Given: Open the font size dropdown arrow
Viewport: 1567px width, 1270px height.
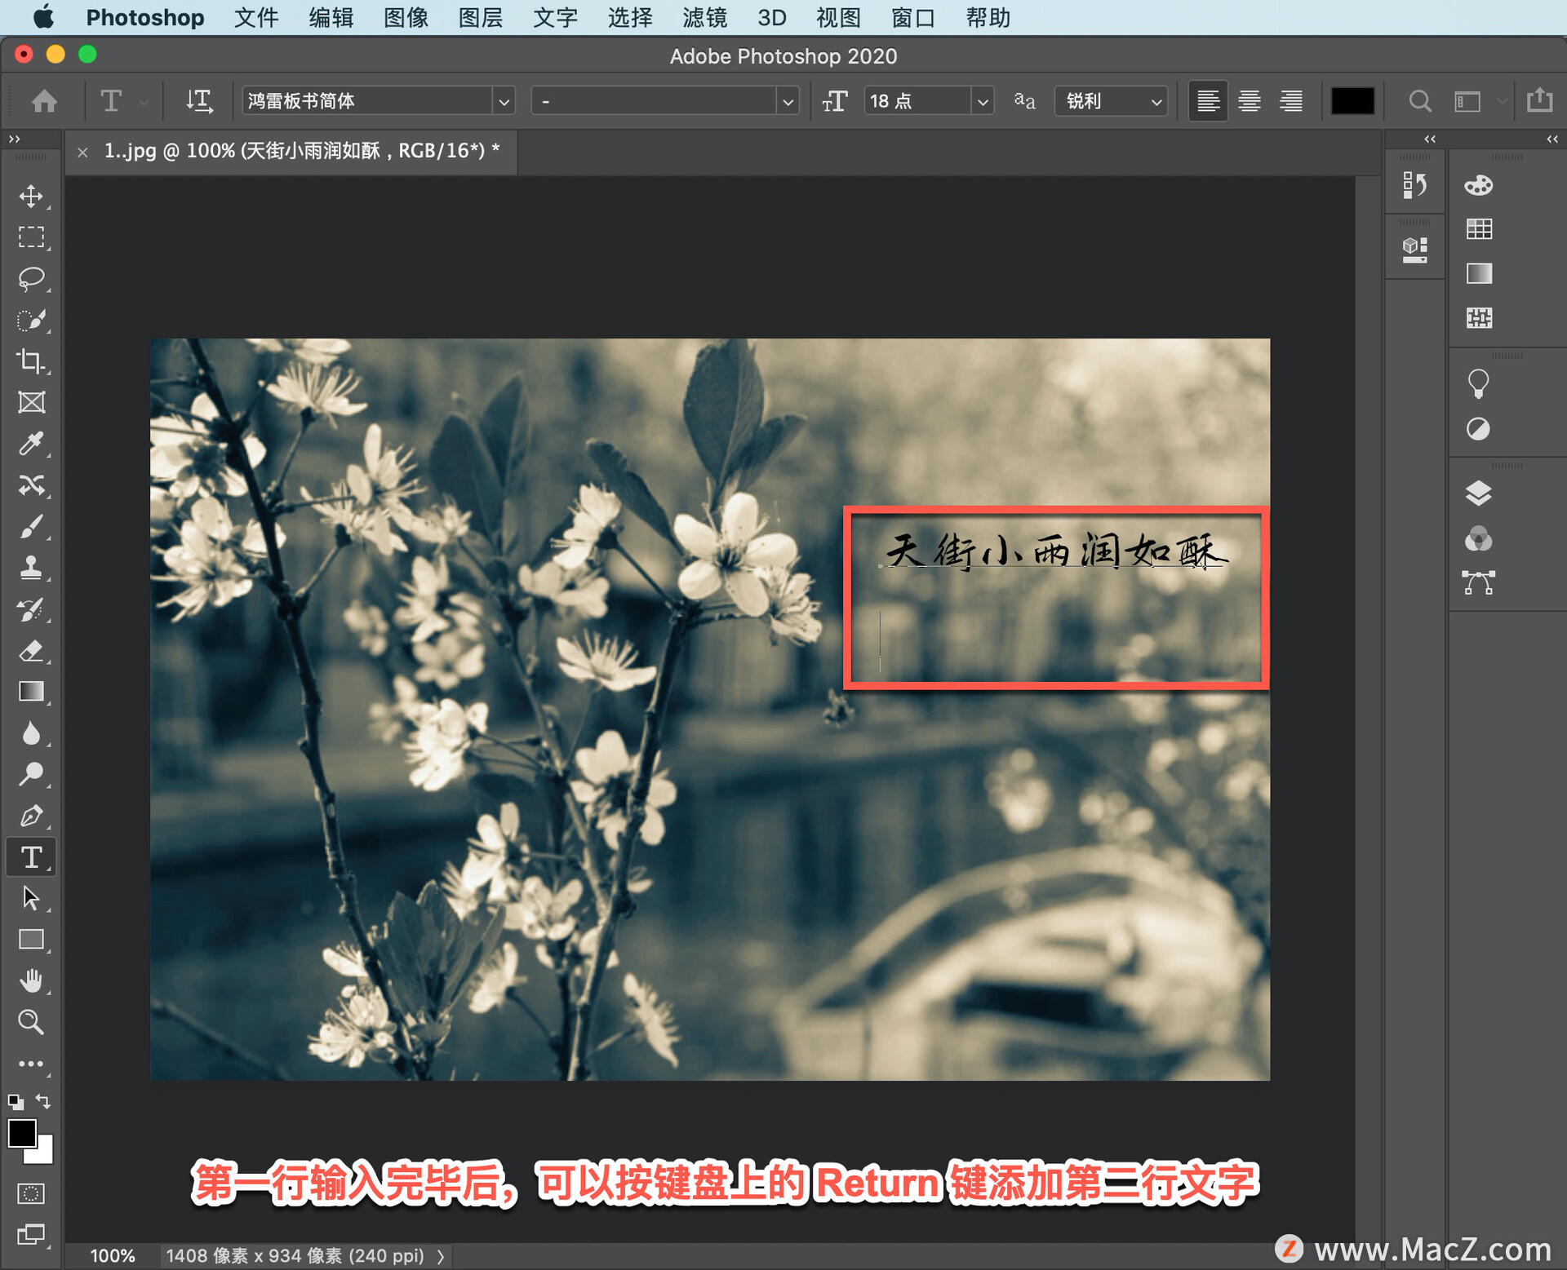Looking at the screenshot, I should click(983, 102).
